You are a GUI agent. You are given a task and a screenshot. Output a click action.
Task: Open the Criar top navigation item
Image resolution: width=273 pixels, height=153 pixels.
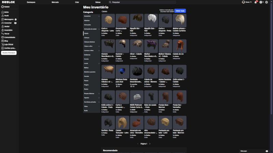[x=77, y=2]
